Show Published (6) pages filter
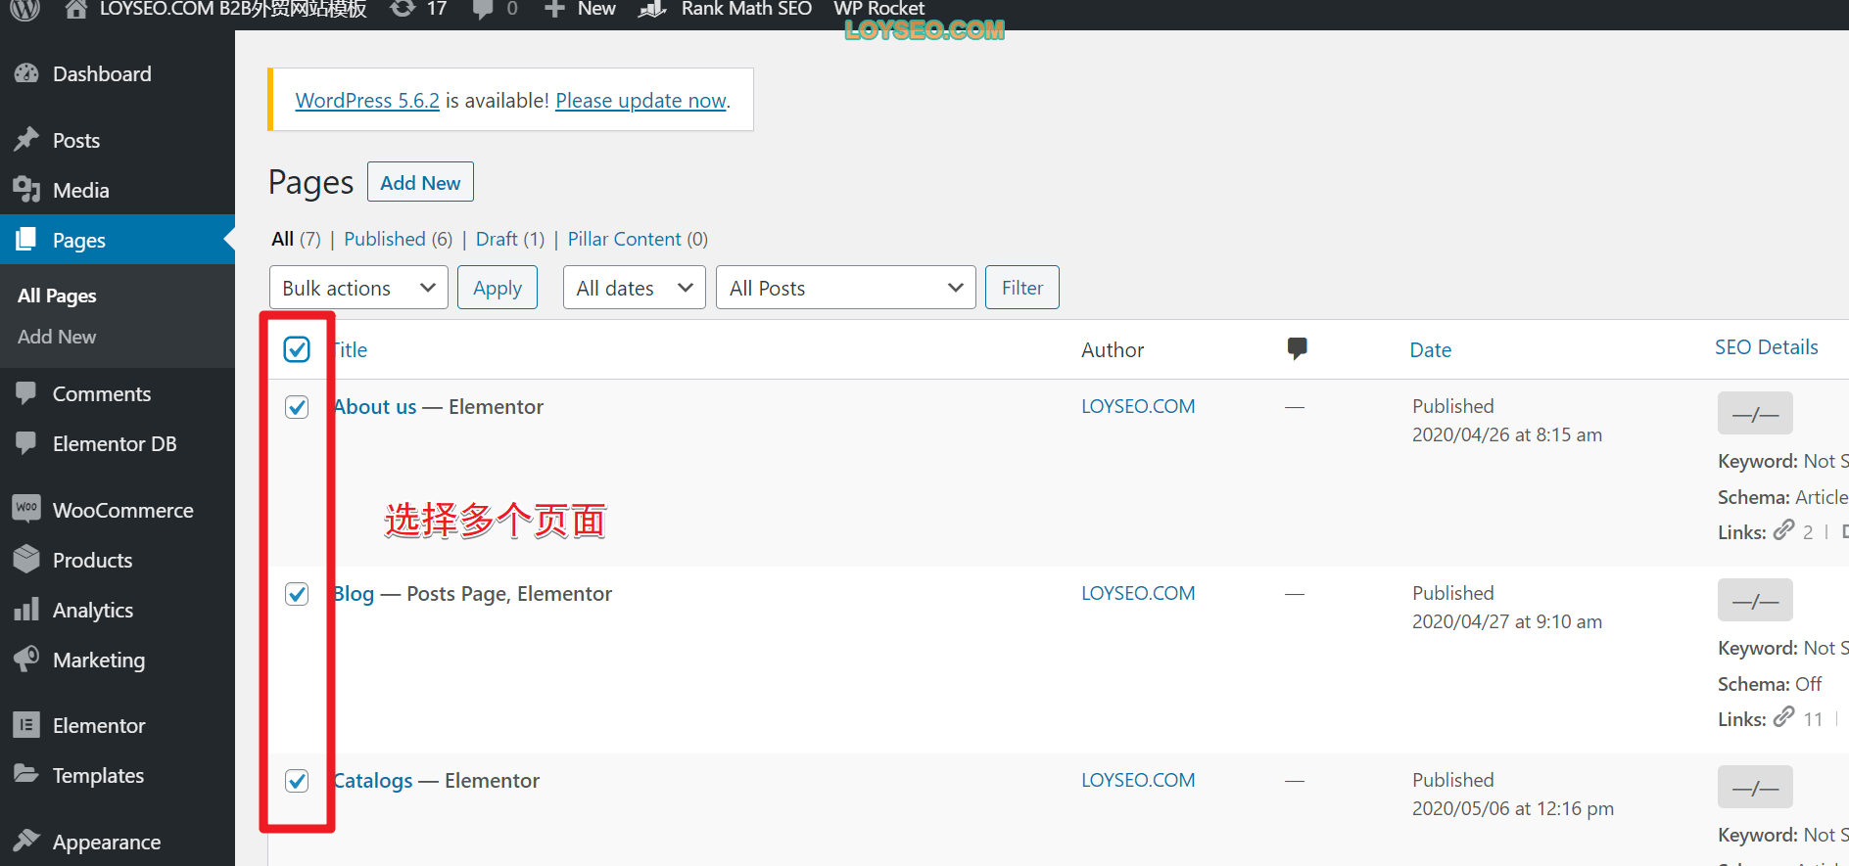The image size is (1849, 866). [x=398, y=239]
